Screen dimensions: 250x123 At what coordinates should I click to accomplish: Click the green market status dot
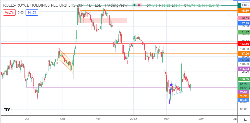click(x=134, y=5)
